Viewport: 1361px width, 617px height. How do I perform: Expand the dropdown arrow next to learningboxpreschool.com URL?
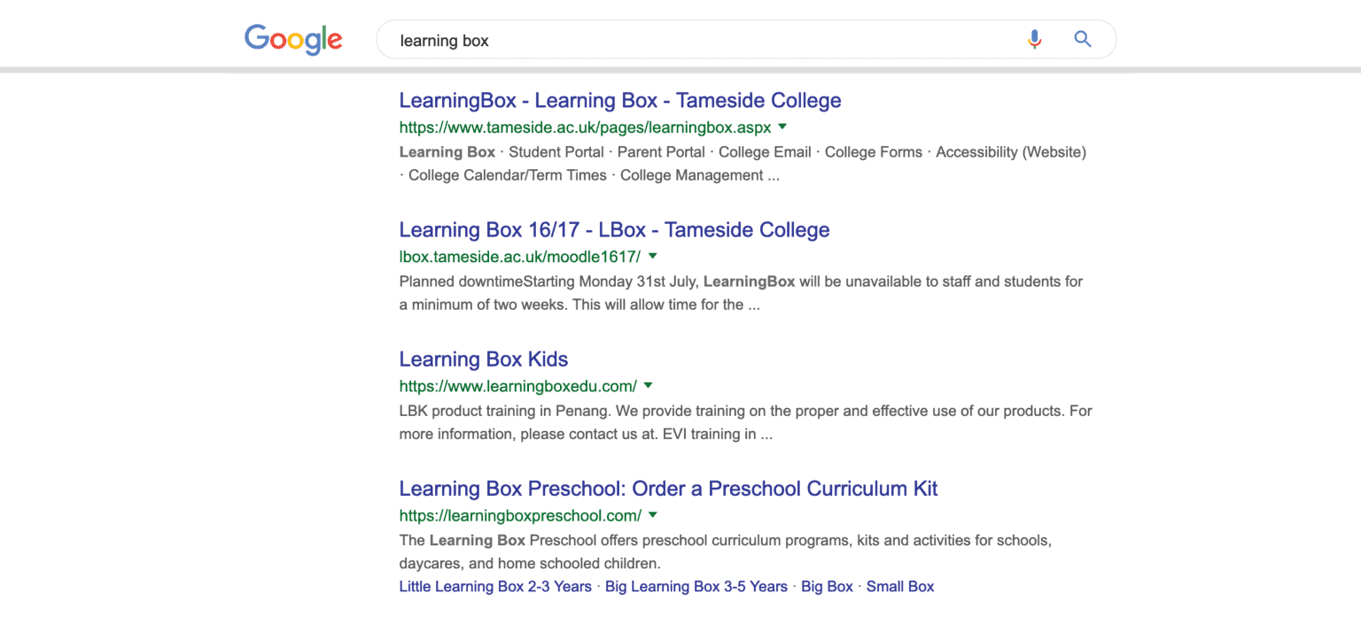(x=652, y=514)
